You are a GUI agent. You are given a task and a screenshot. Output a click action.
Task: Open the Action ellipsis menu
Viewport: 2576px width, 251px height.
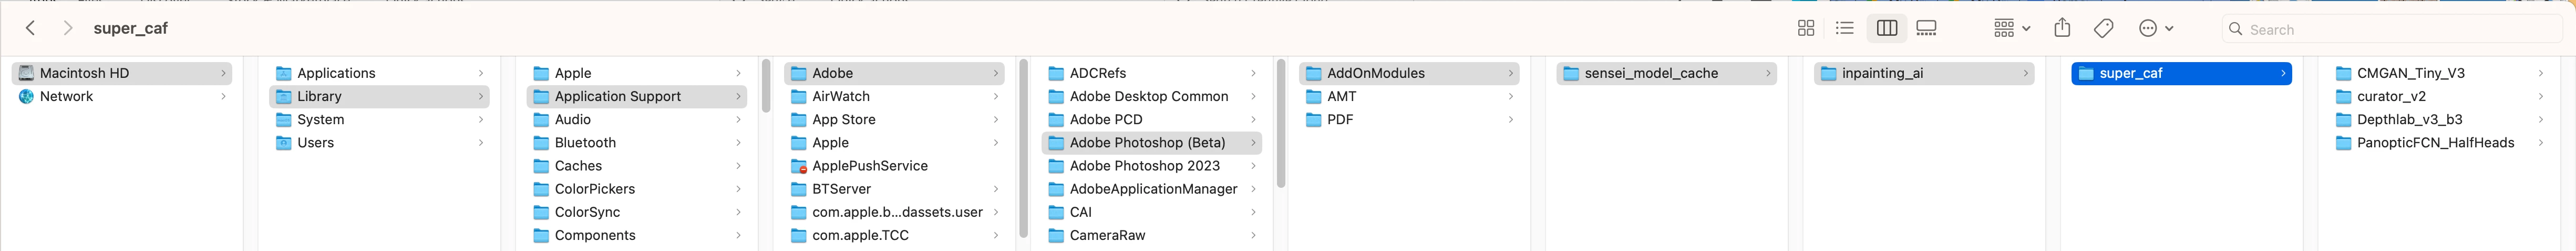point(2156,28)
